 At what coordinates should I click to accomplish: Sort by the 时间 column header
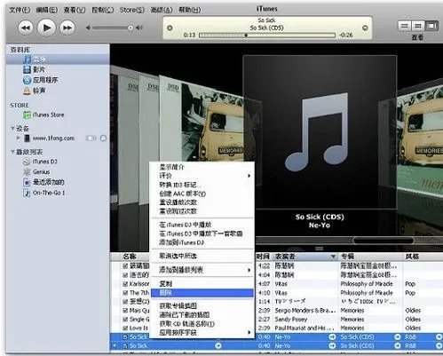coord(263,257)
